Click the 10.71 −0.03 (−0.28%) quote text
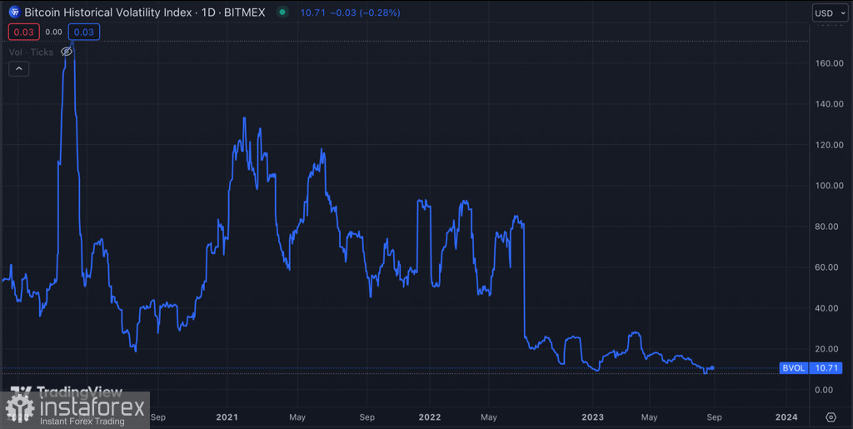The image size is (853, 429). pyautogui.click(x=351, y=12)
